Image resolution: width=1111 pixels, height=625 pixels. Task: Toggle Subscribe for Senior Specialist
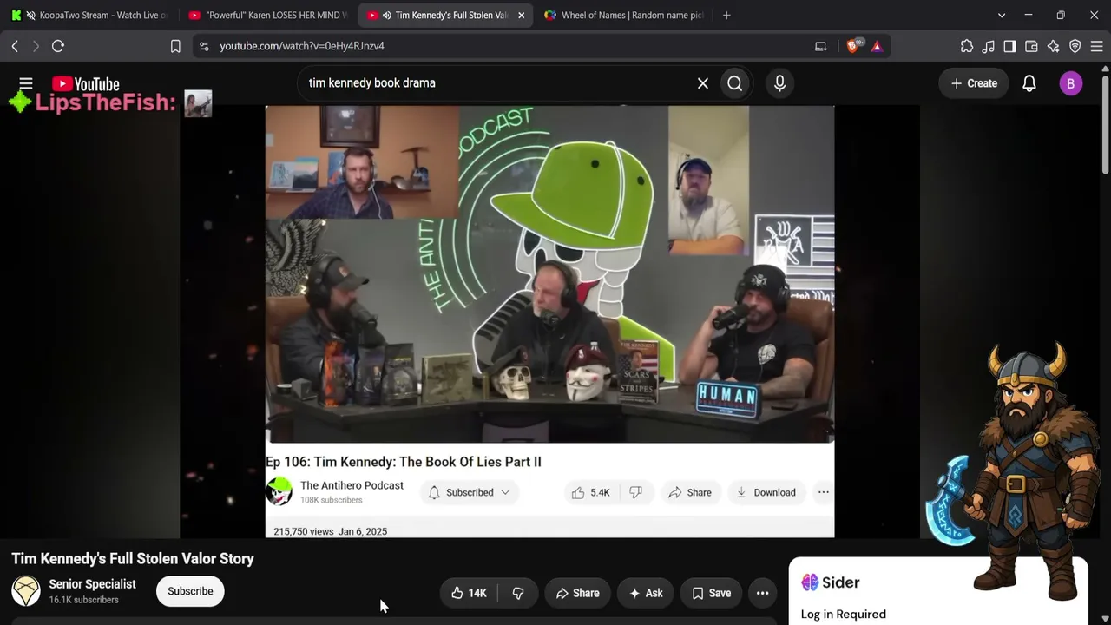[x=190, y=591]
